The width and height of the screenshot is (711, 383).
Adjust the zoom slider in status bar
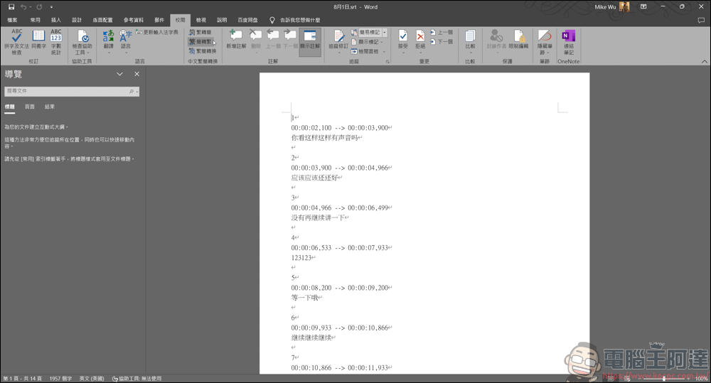point(664,379)
